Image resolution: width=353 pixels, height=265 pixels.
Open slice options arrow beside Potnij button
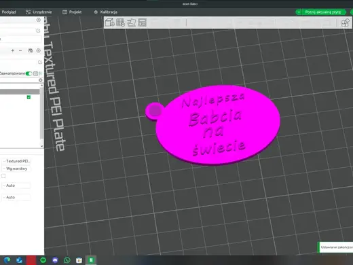[x=299, y=12]
